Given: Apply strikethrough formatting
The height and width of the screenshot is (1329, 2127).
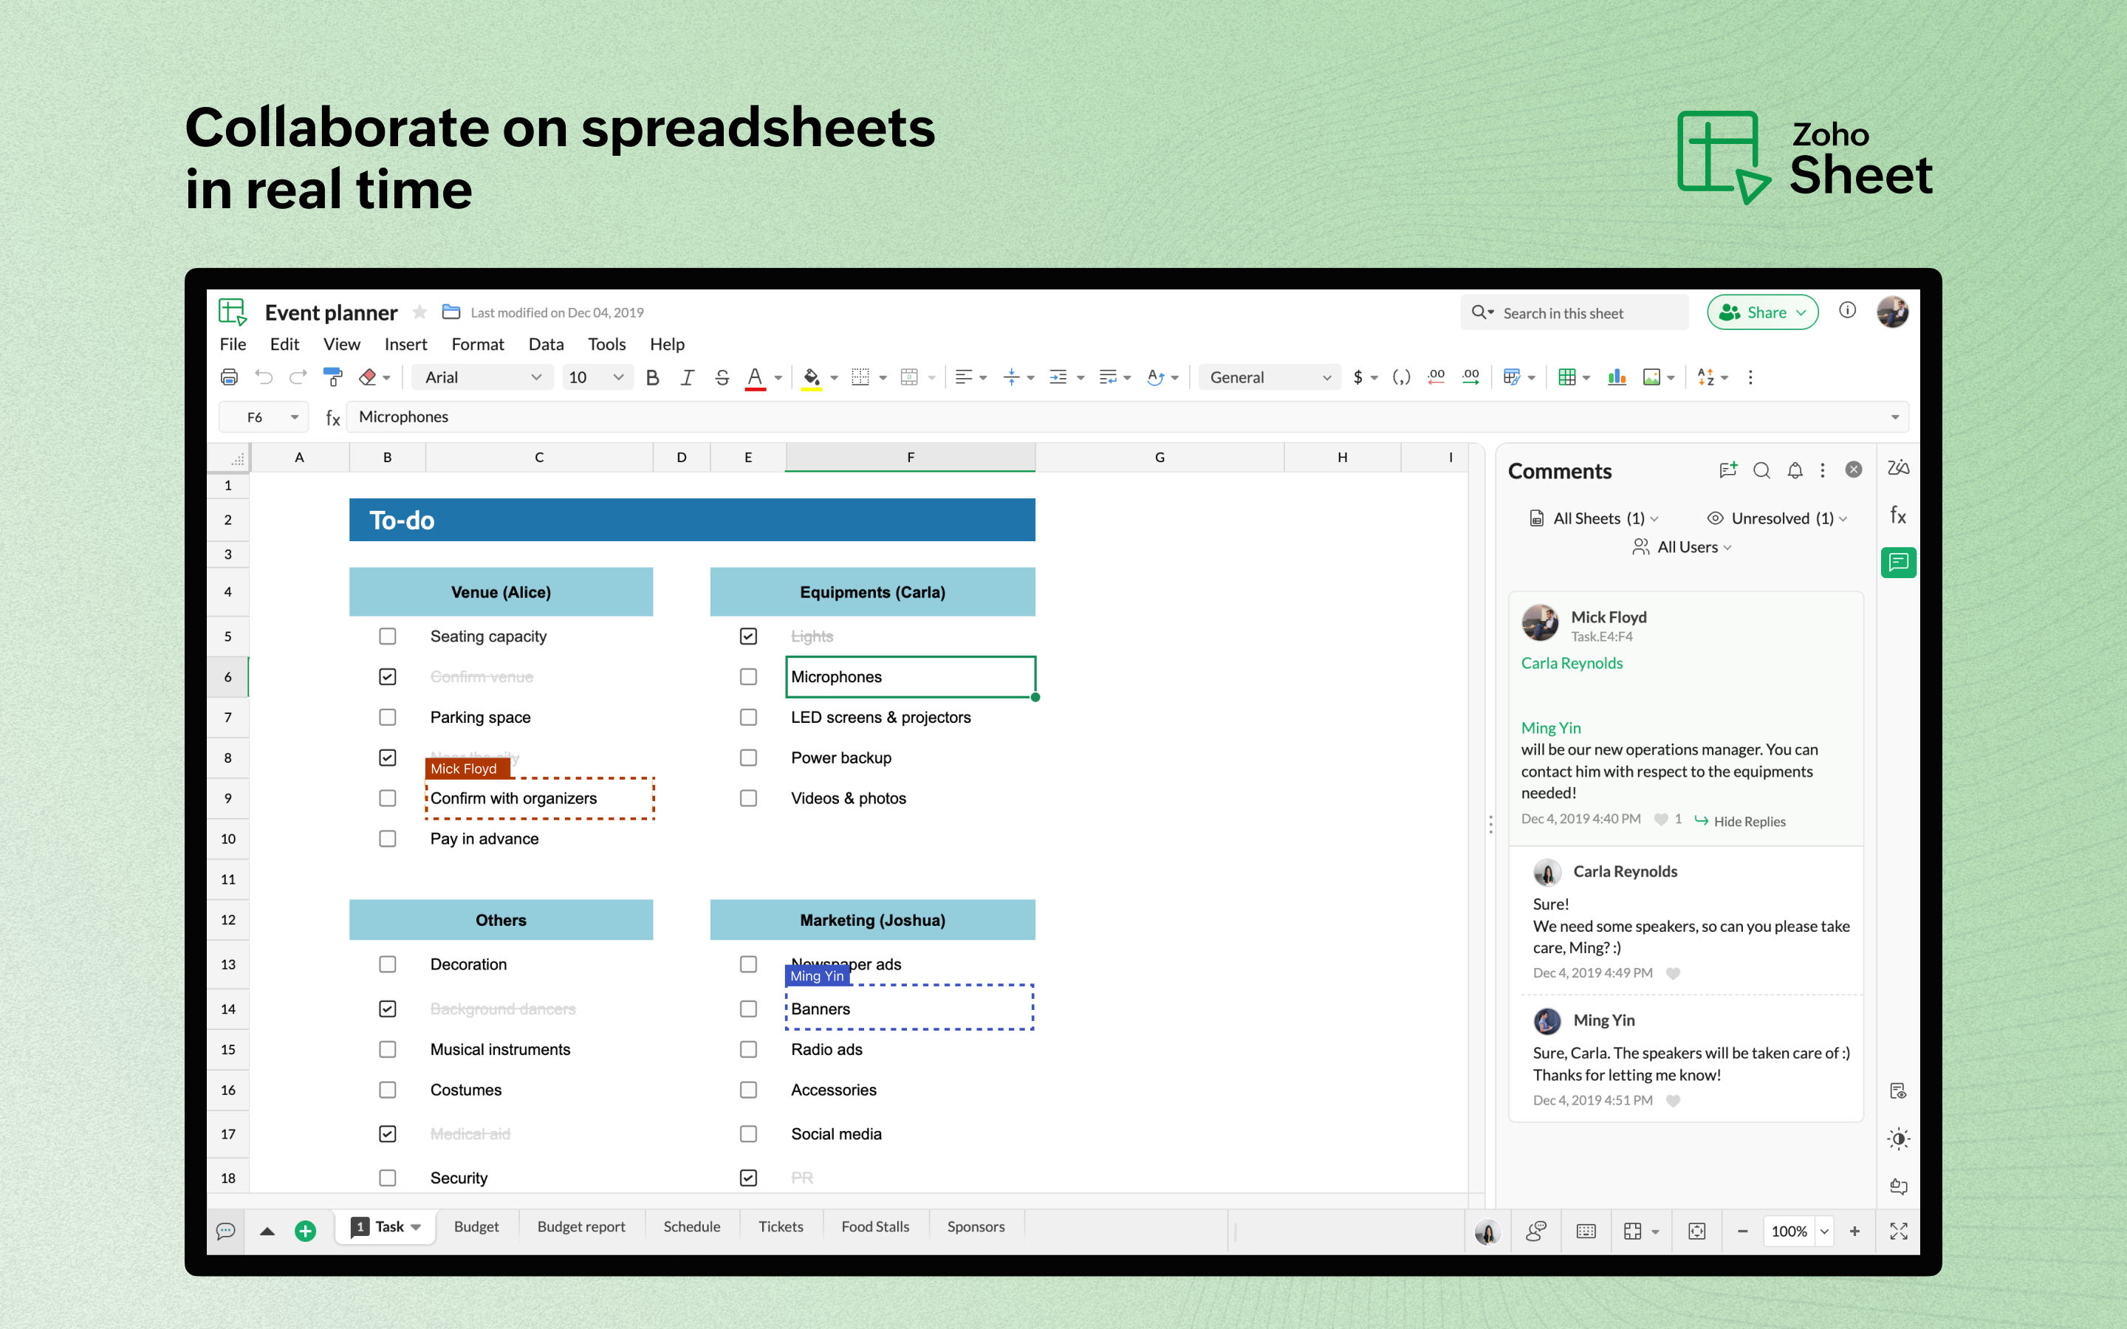Looking at the screenshot, I should pyautogui.click(x=722, y=377).
